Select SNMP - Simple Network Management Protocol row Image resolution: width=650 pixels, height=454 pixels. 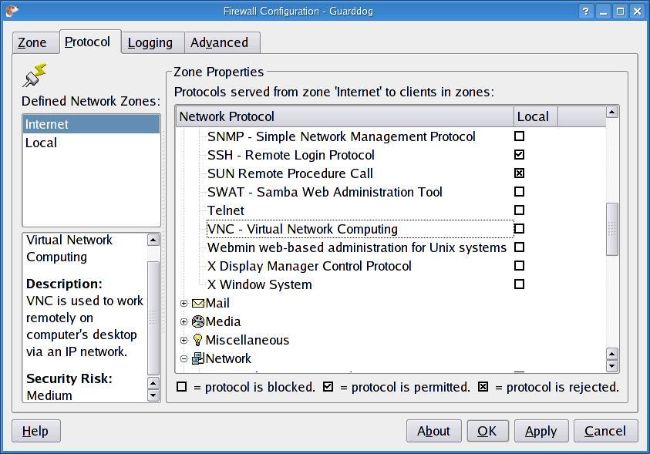342,136
